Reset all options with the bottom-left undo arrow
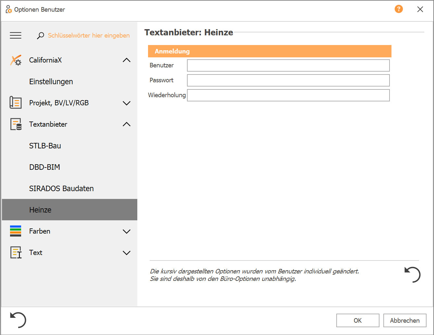The width and height of the screenshot is (434, 335). [x=18, y=320]
